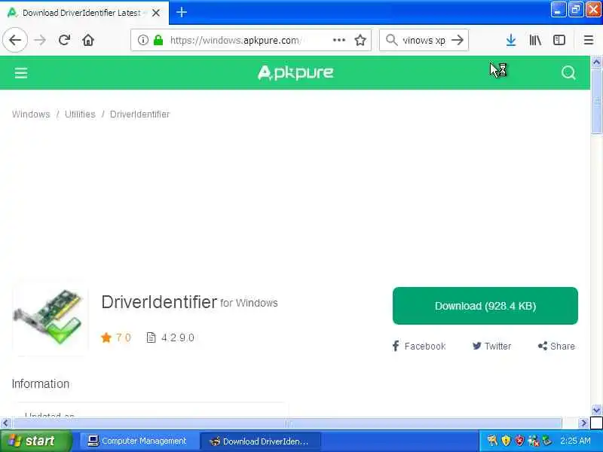This screenshot has width=603, height=452.
Task: Open the Windows Start menu
Action: pyautogui.click(x=35, y=441)
